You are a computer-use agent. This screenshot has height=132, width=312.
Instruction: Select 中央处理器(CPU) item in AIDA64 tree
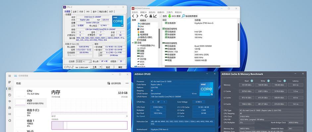146,46
